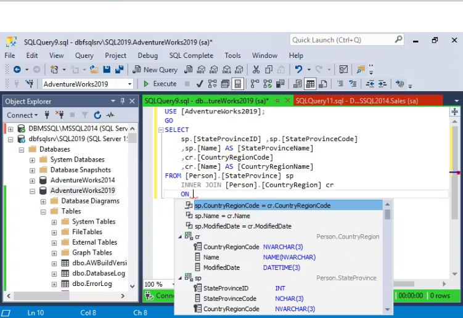Click the Change Connection icon
The width and height of the screenshot is (463, 318).
[29, 84]
